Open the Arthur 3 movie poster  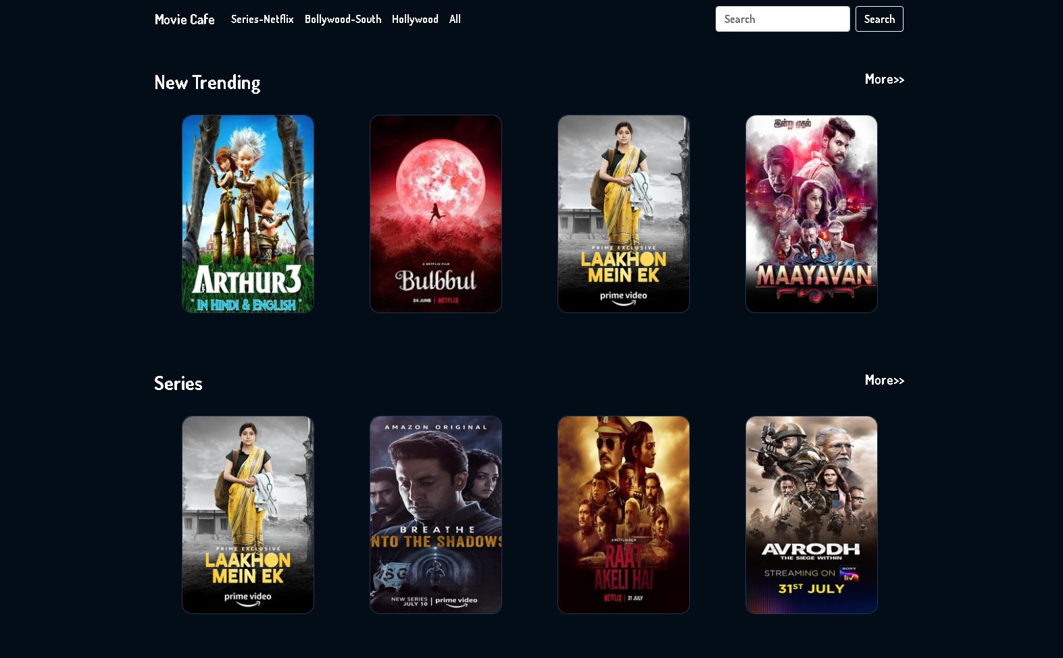pyautogui.click(x=248, y=214)
